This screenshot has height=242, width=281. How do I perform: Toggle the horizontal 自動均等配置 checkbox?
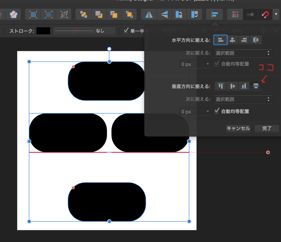pyautogui.click(x=217, y=64)
